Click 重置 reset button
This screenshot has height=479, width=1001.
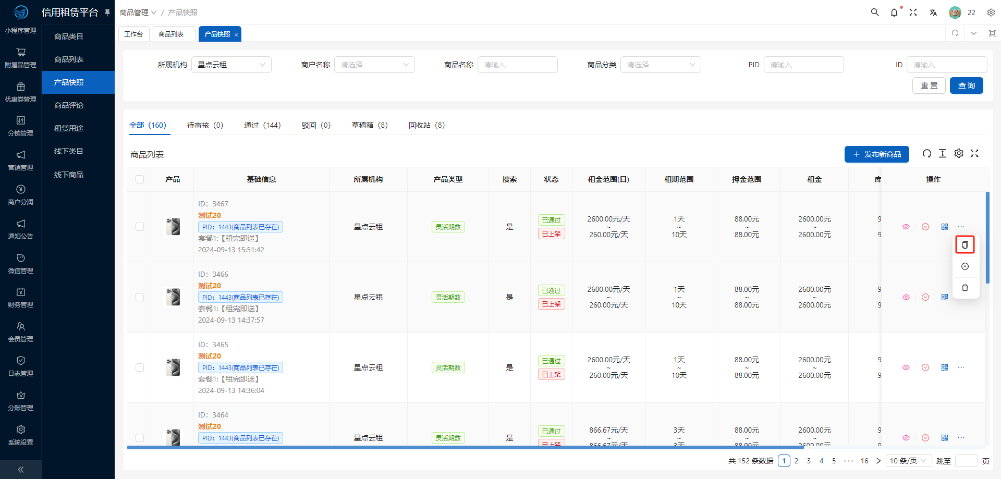[929, 85]
